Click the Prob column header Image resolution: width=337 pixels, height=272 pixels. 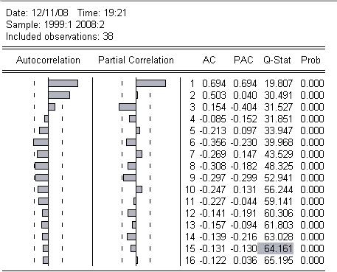(310, 60)
